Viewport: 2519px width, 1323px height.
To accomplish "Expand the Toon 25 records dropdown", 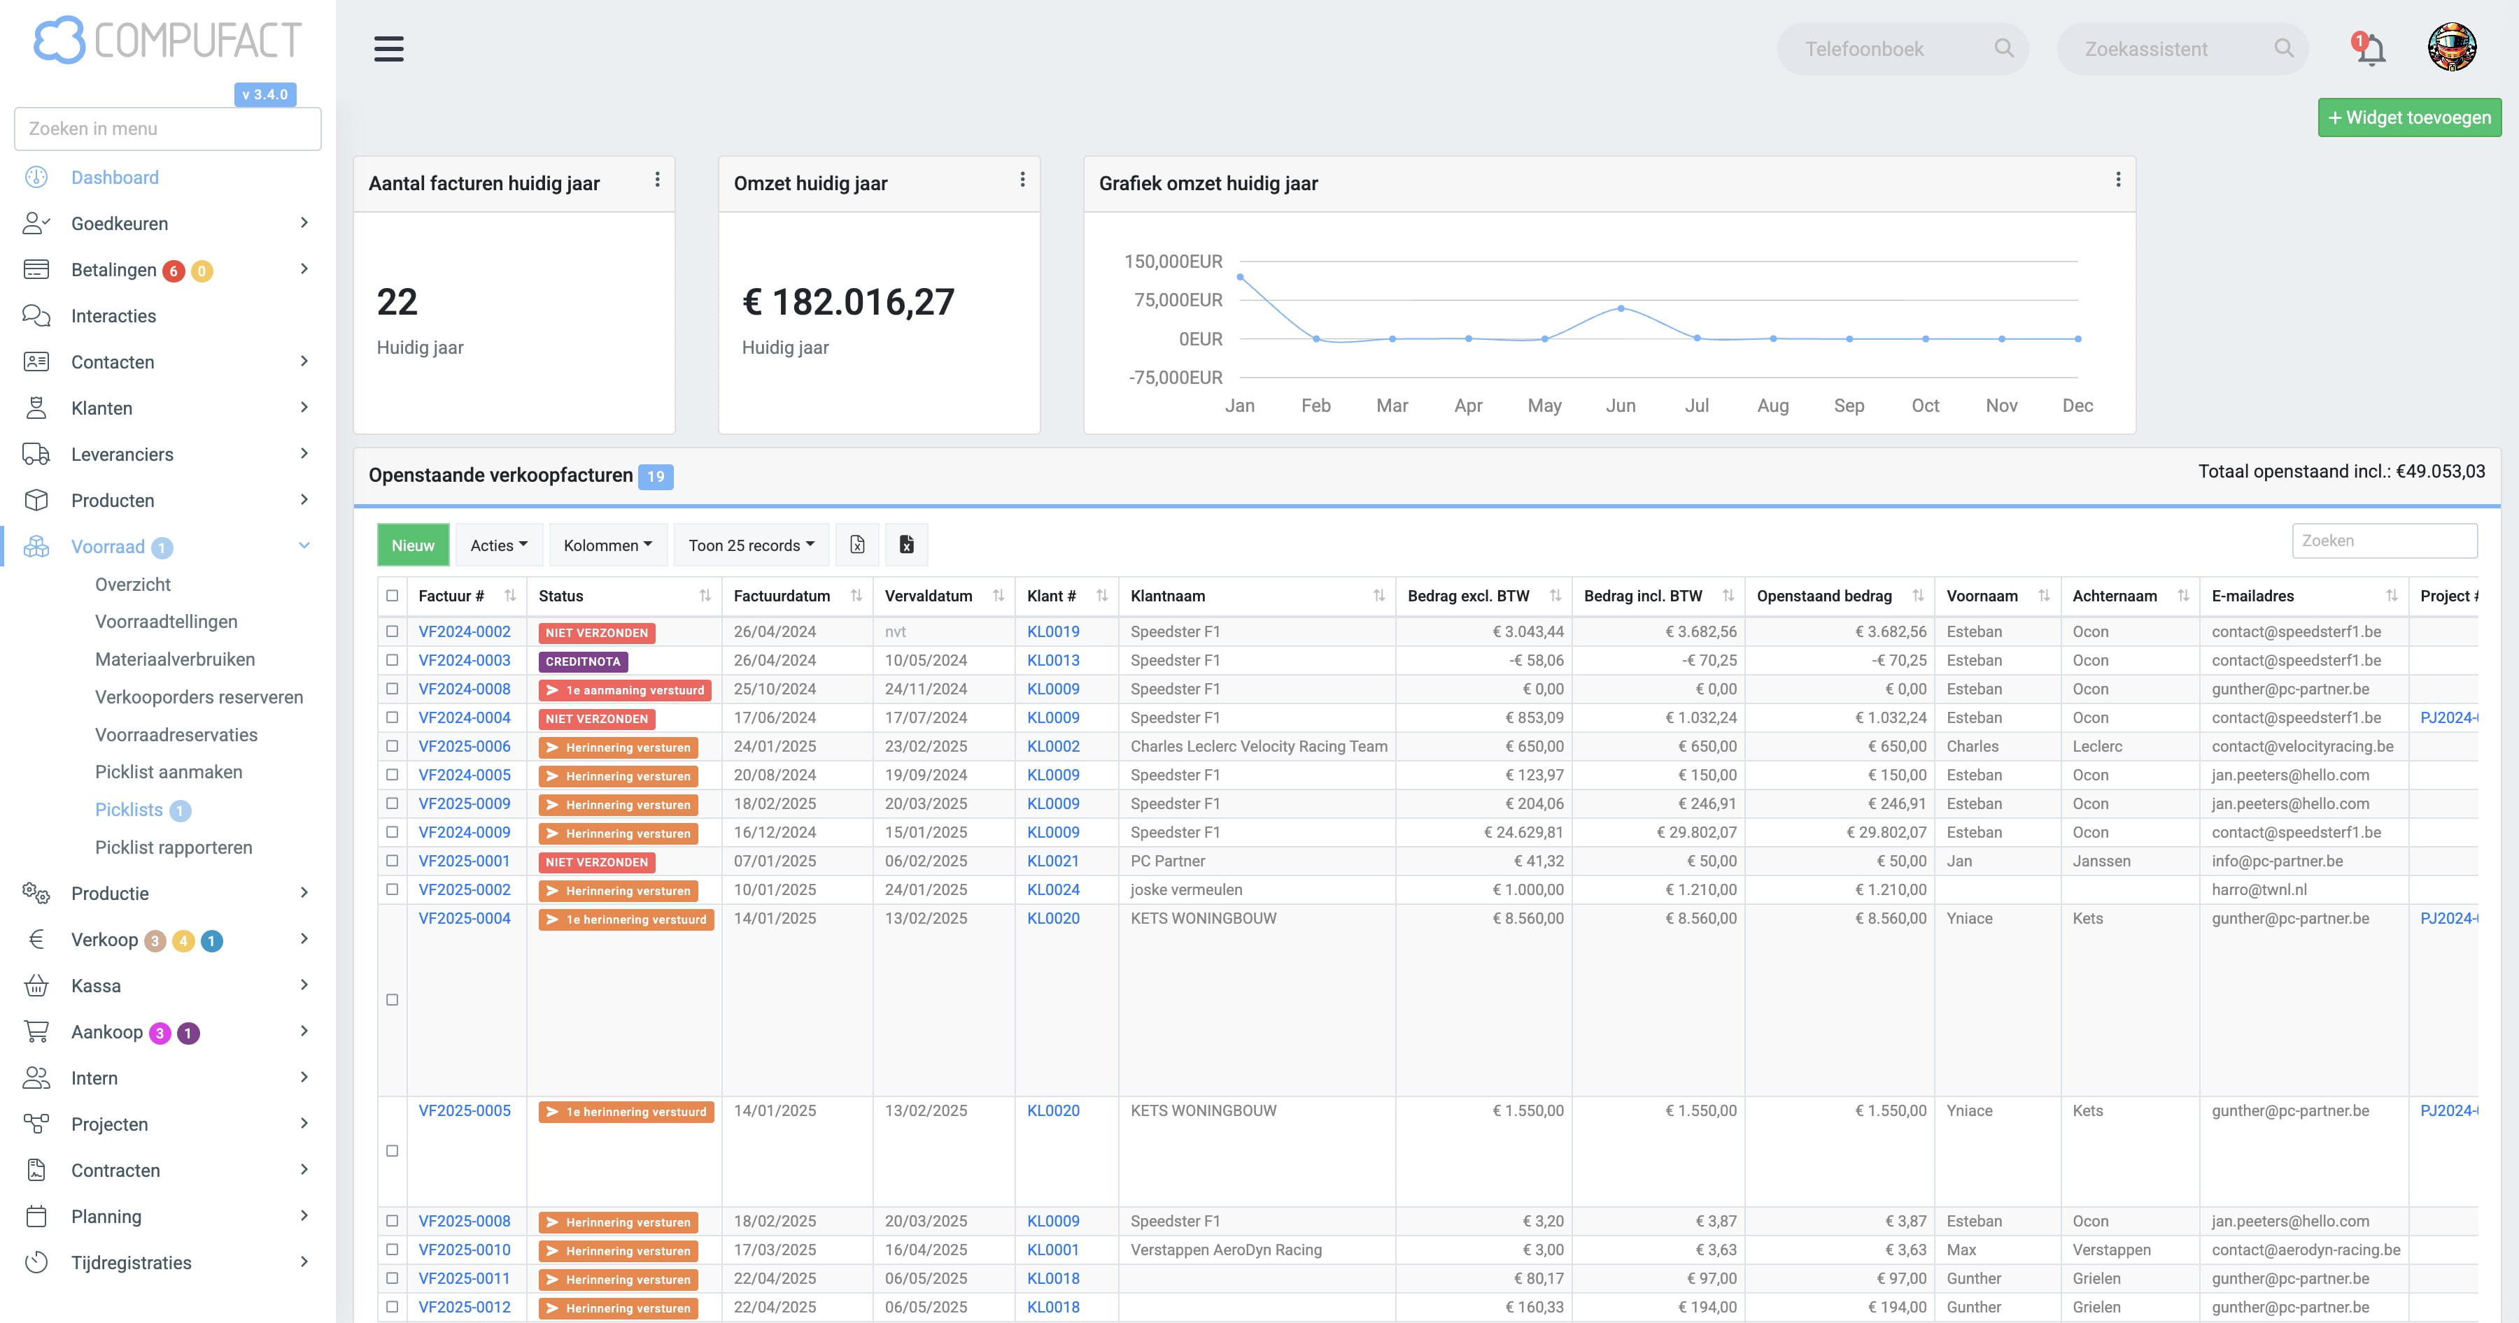I will [x=751, y=545].
